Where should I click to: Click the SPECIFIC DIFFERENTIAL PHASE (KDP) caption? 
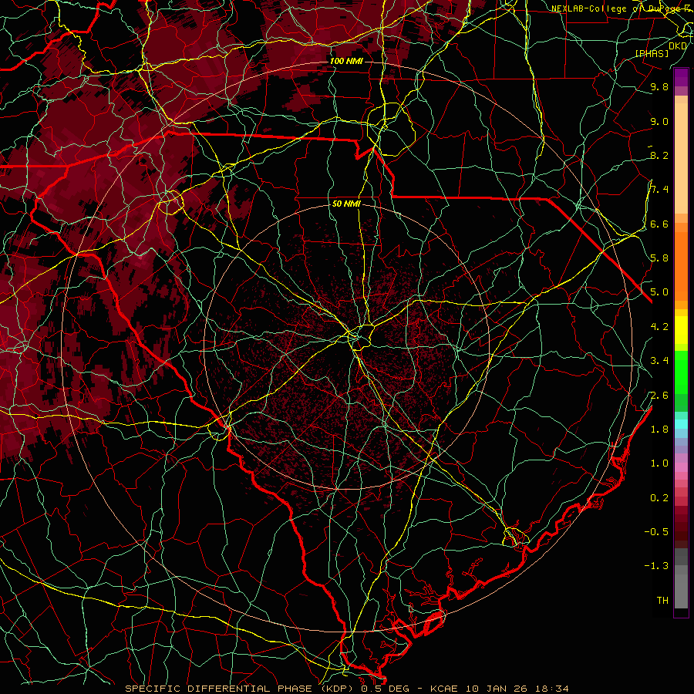(x=241, y=689)
